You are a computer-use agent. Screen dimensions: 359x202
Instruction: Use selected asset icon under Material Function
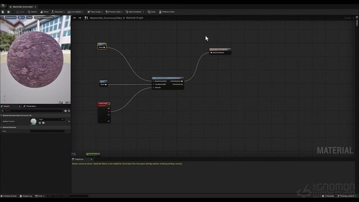pos(40,123)
